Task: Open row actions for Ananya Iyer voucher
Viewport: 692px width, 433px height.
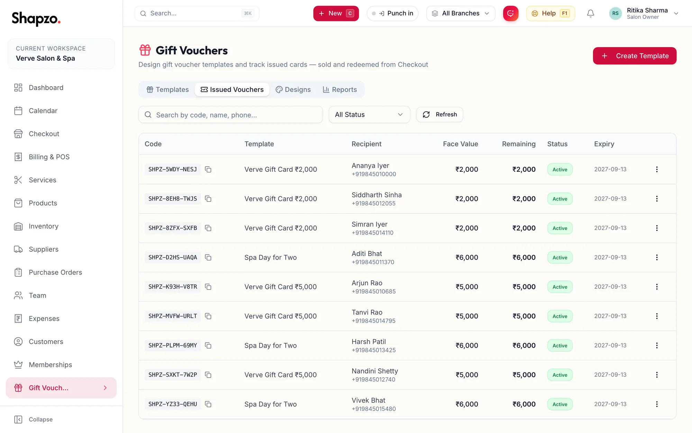Action: (x=657, y=169)
